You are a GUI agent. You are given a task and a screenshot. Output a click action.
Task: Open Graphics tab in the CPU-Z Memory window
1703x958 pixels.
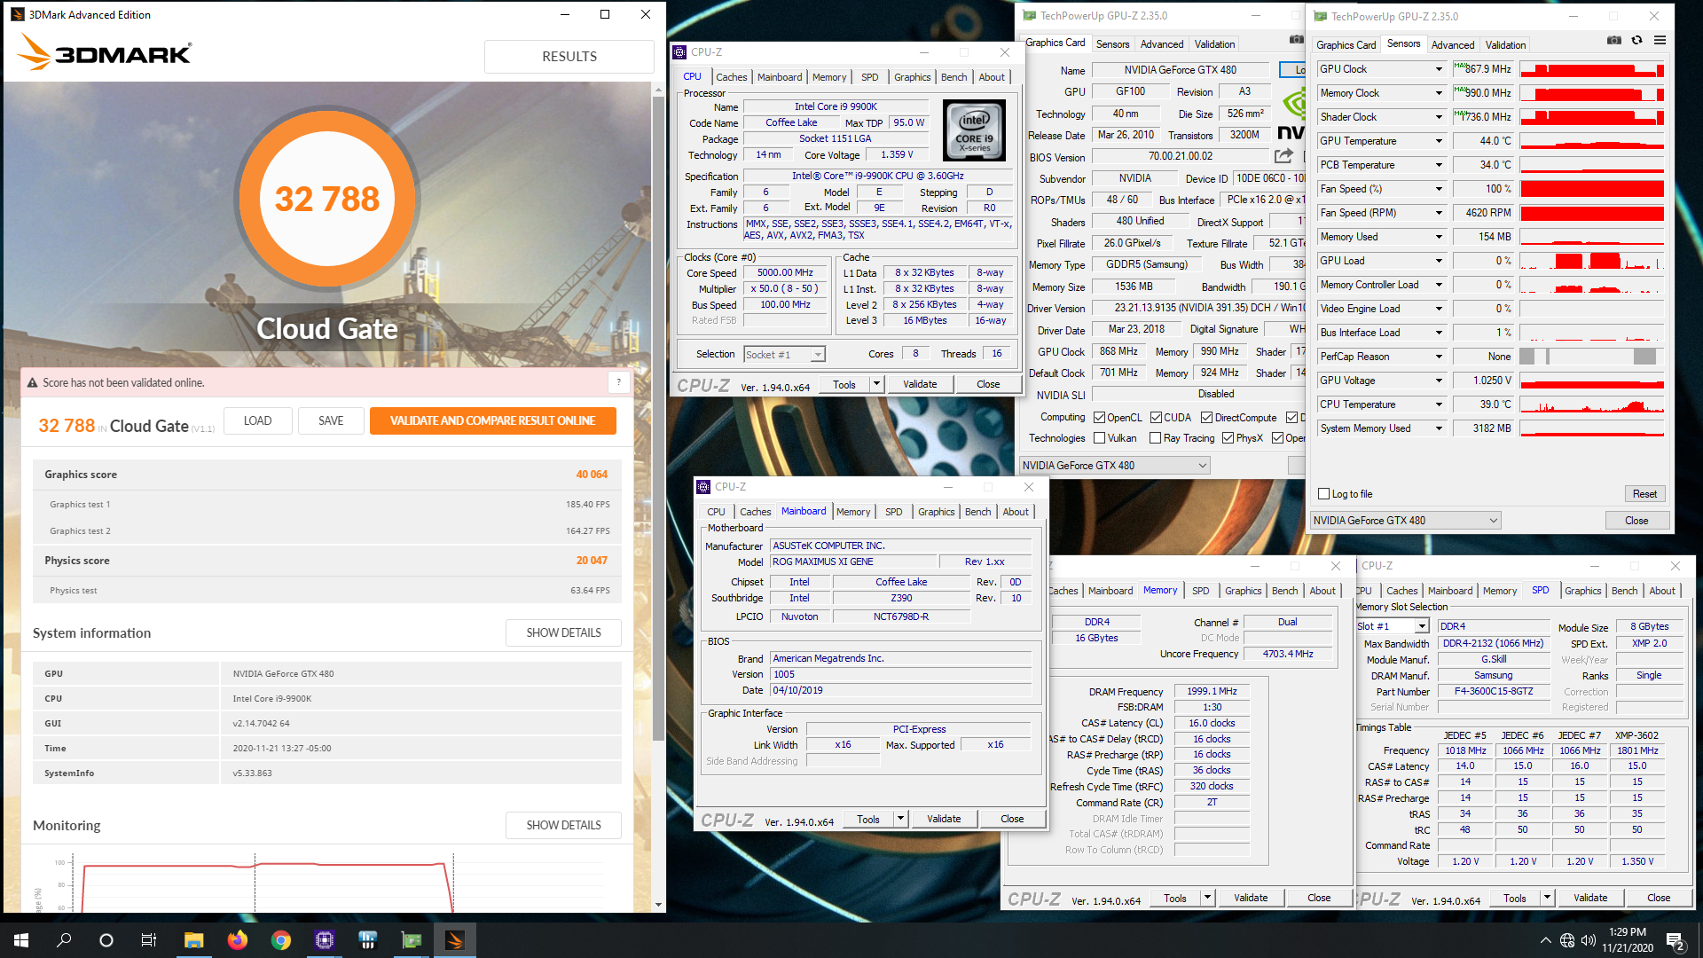1243,591
